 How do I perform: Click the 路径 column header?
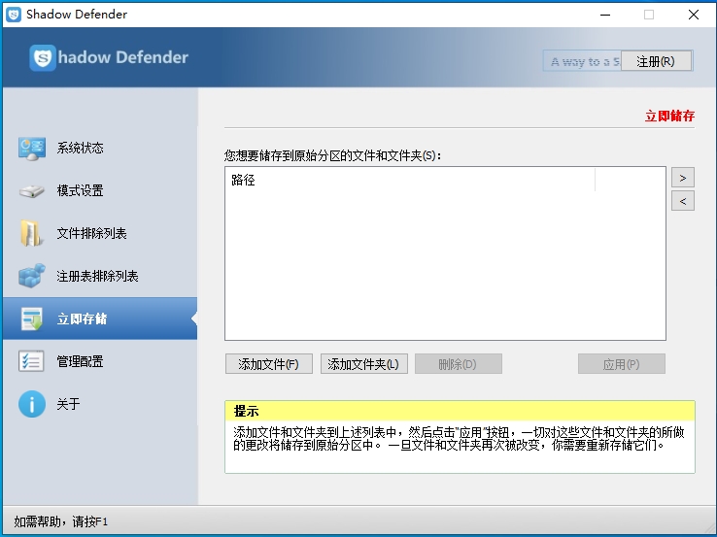tap(410, 180)
